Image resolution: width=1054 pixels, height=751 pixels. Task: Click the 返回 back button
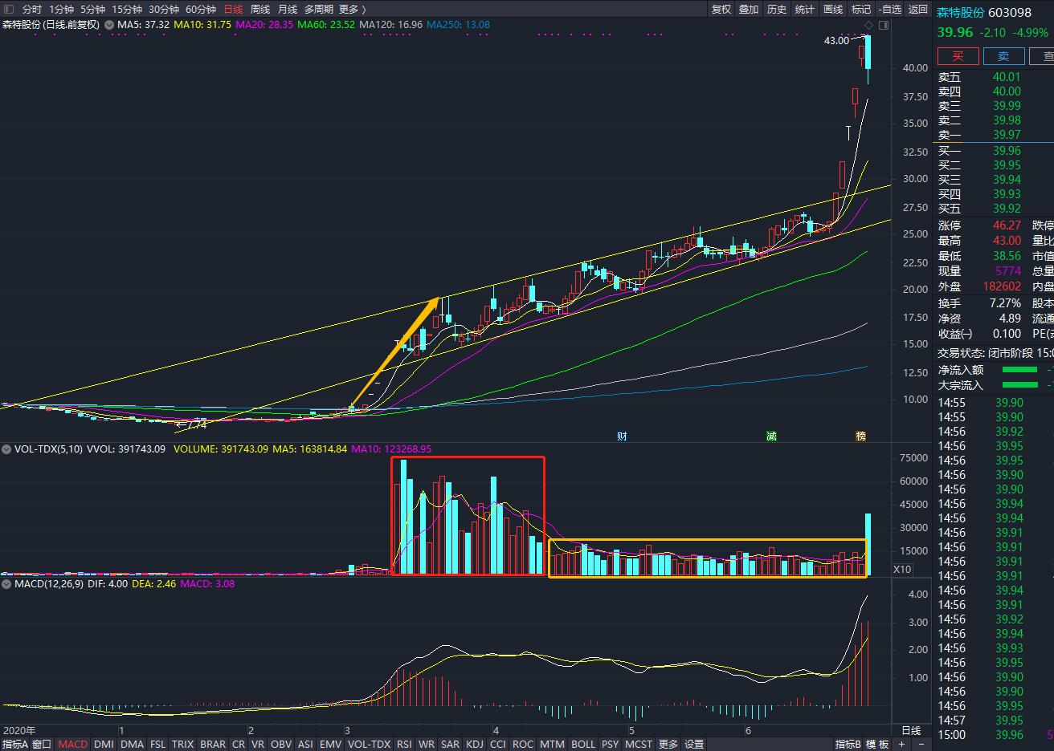click(917, 9)
